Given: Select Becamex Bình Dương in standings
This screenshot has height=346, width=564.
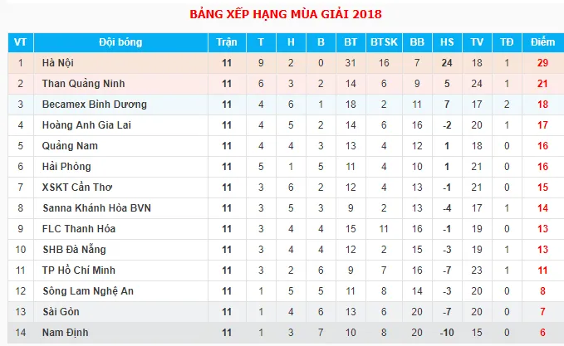Looking at the screenshot, I should (94, 105).
